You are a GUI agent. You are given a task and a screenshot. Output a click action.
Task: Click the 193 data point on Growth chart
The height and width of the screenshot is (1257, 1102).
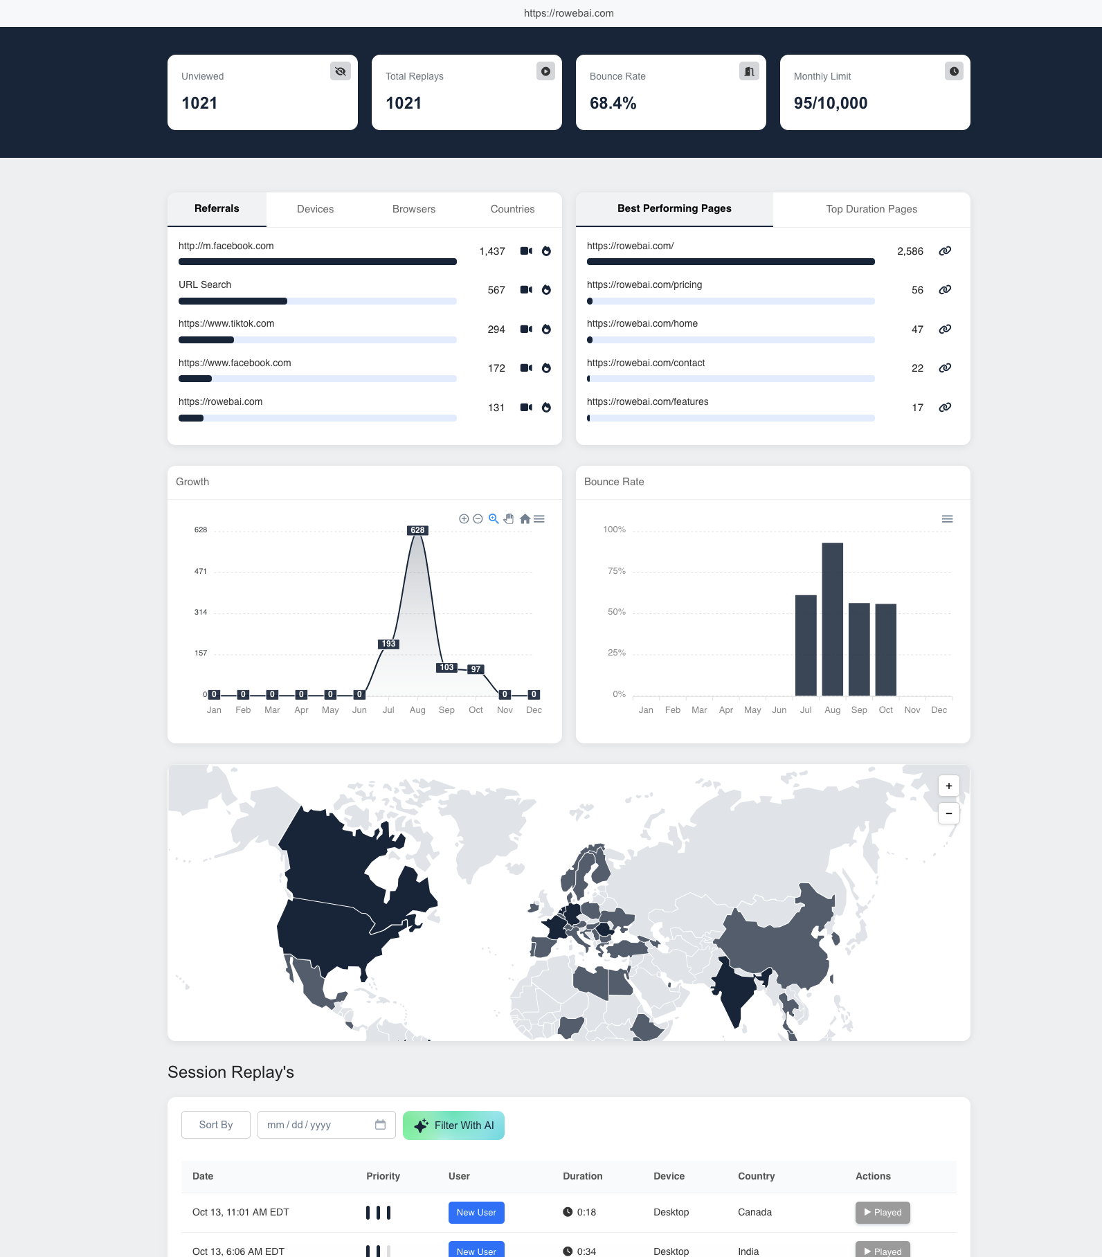coord(388,644)
